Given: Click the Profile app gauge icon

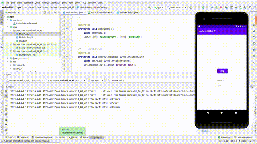Looking at the screenshot, I should coord(212,8).
